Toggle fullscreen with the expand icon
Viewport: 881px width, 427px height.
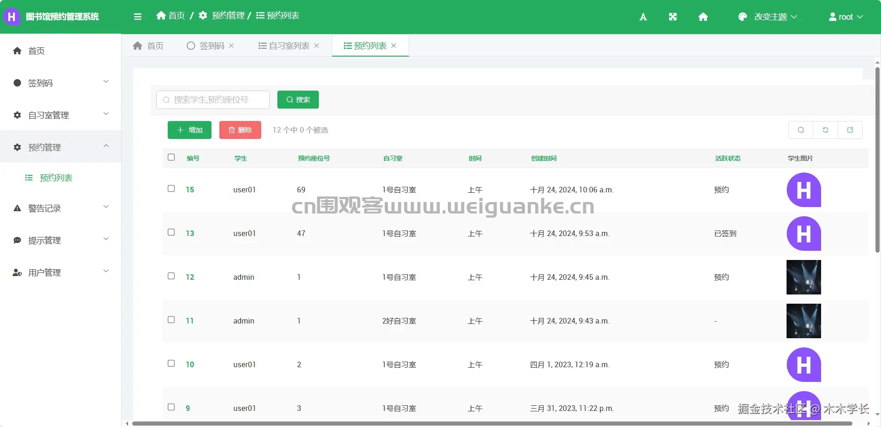click(x=673, y=17)
